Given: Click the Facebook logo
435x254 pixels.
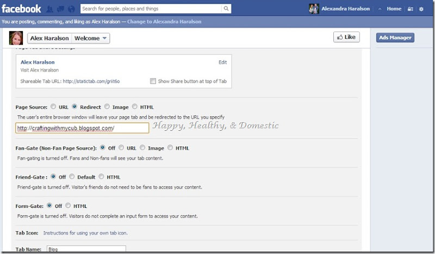Looking at the screenshot, I should pyautogui.click(x=21, y=9).
